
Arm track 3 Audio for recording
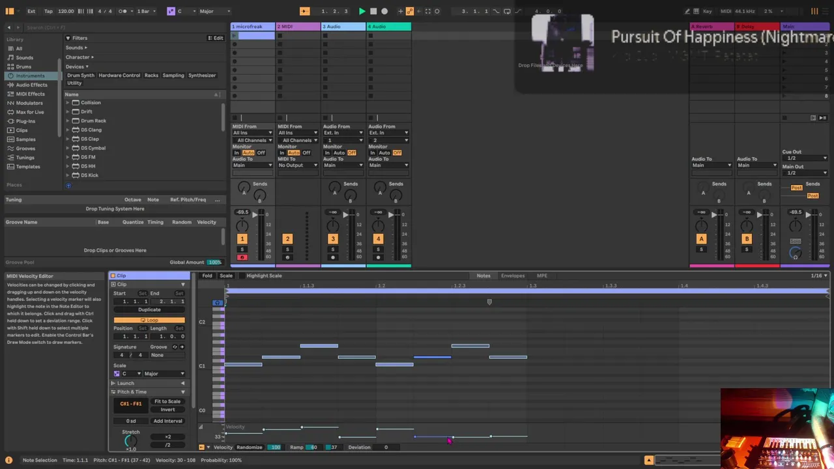click(x=332, y=257)
